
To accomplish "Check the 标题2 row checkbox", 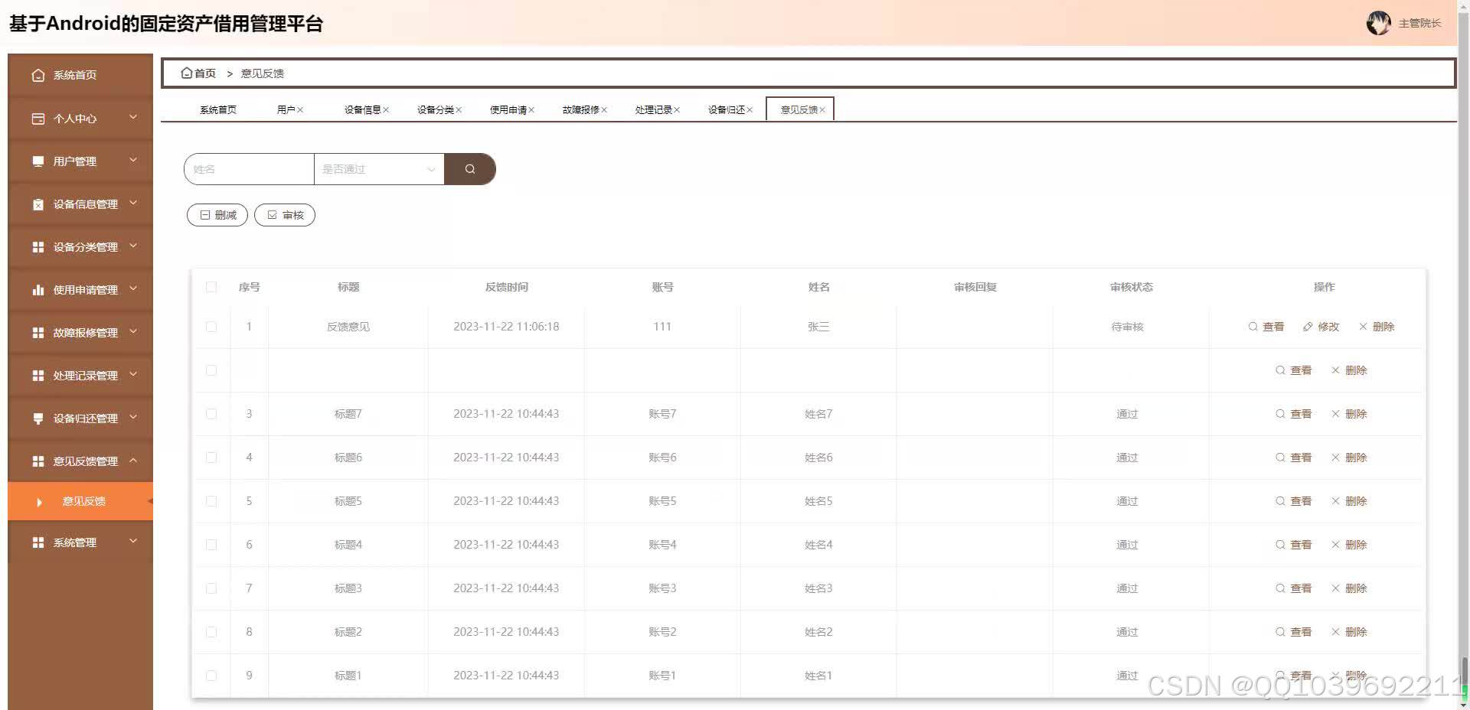I will (x=211, y=632).
